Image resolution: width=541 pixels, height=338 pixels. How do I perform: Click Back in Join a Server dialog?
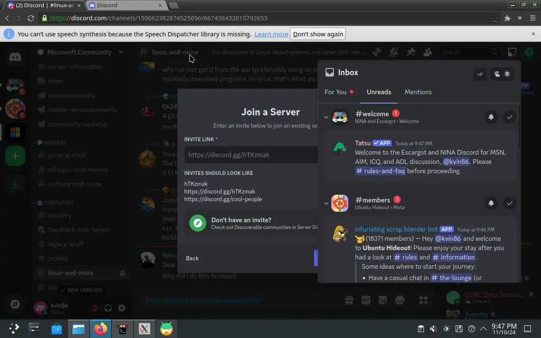[x=192, y=258]
